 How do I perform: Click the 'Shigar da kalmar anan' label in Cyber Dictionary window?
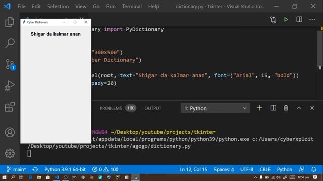(56, 34)
